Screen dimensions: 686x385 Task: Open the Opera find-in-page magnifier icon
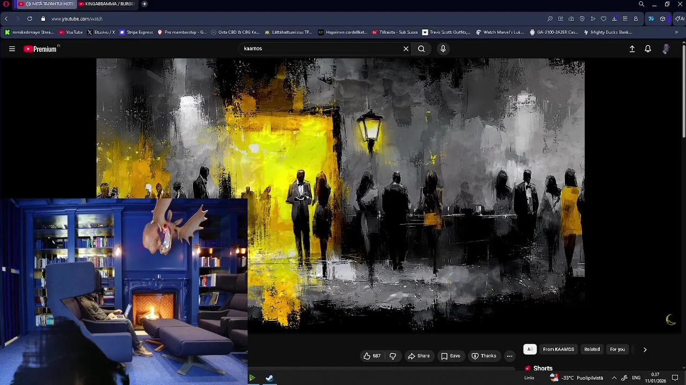click(x=550, y=19)
